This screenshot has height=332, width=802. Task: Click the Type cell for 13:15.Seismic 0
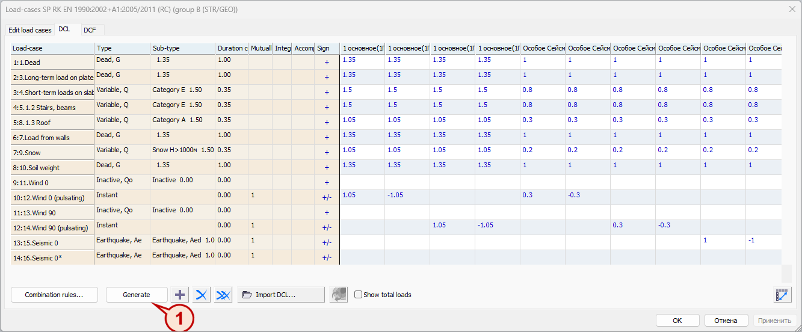(x=122, y=240)
